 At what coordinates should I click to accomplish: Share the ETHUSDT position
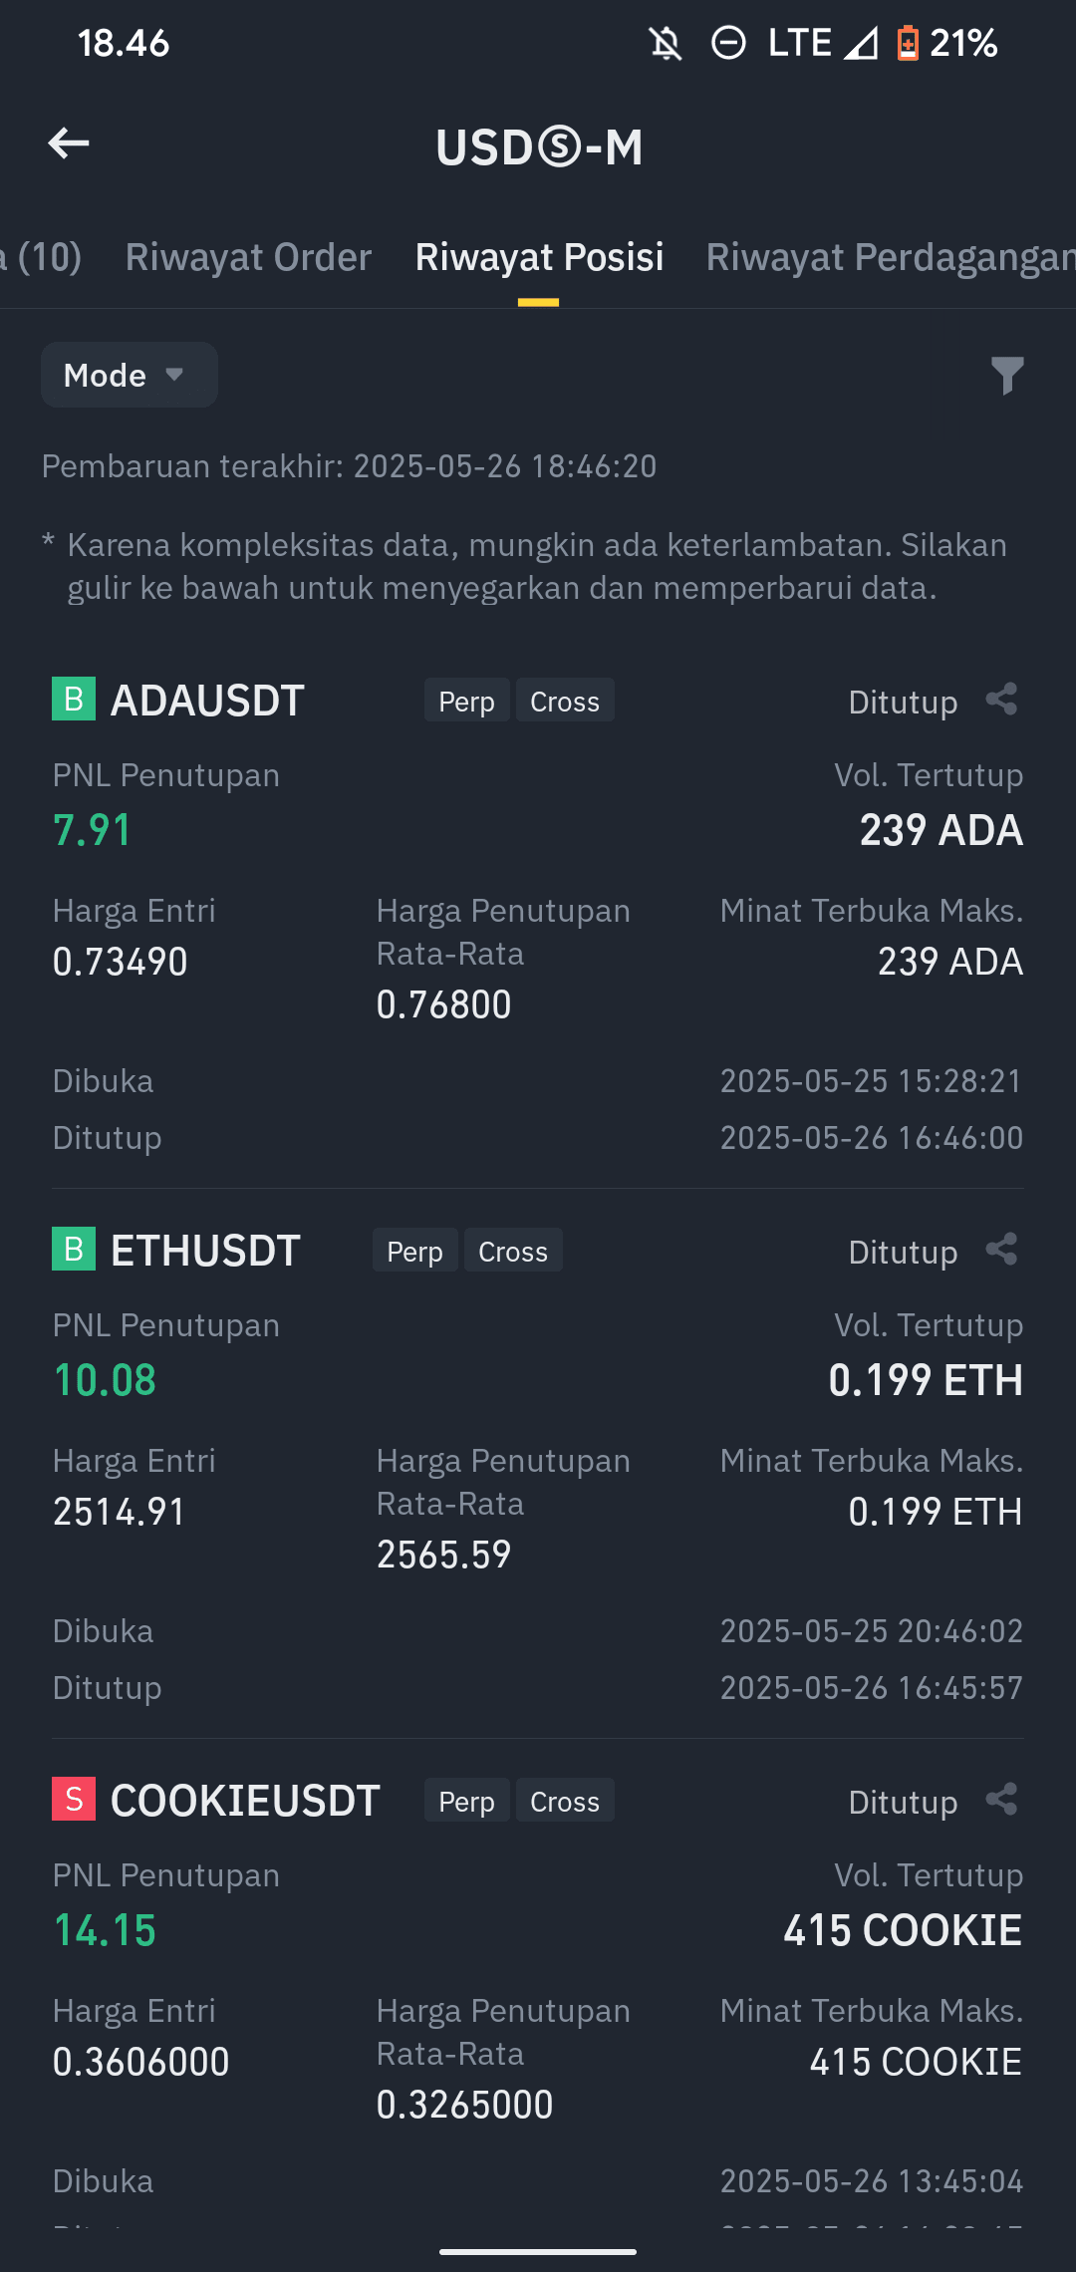click(1001, 1250)
